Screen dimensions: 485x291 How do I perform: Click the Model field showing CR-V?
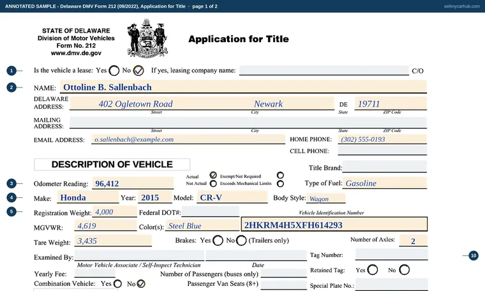(x=232, y=197)
